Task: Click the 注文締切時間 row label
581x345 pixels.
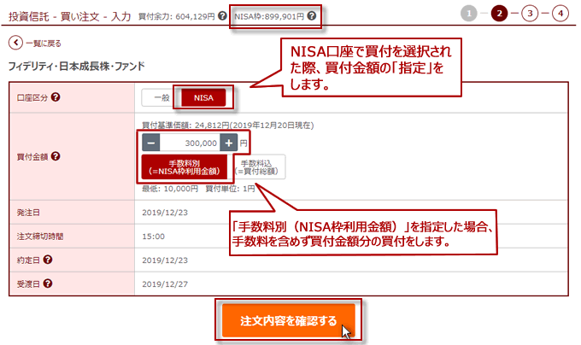Action: click(40, 237)
